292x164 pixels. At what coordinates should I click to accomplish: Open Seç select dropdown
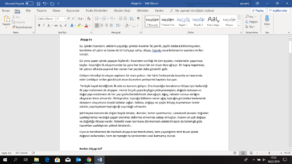250,27
